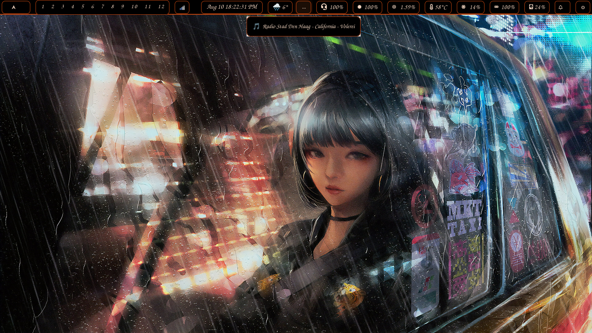Viewport: 592px width, 333px height.
Task: Open the power menu icon
Action: (x=583, y=7)
